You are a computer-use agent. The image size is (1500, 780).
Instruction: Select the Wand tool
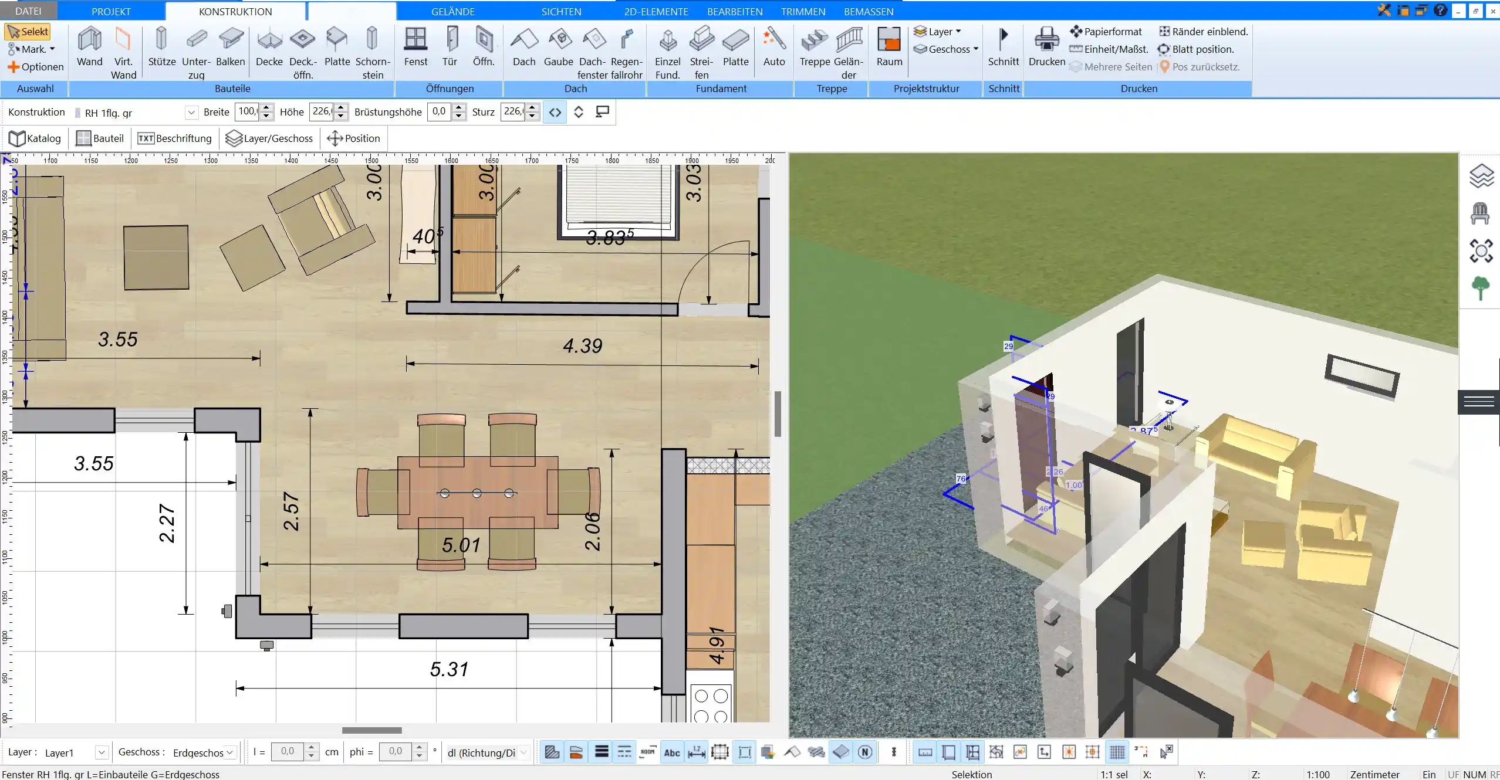[x=89, y=47]
